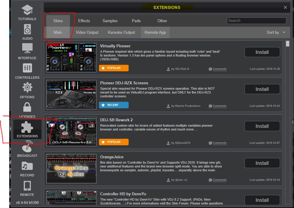Open the Tutorials section

[x=27, y=12]
